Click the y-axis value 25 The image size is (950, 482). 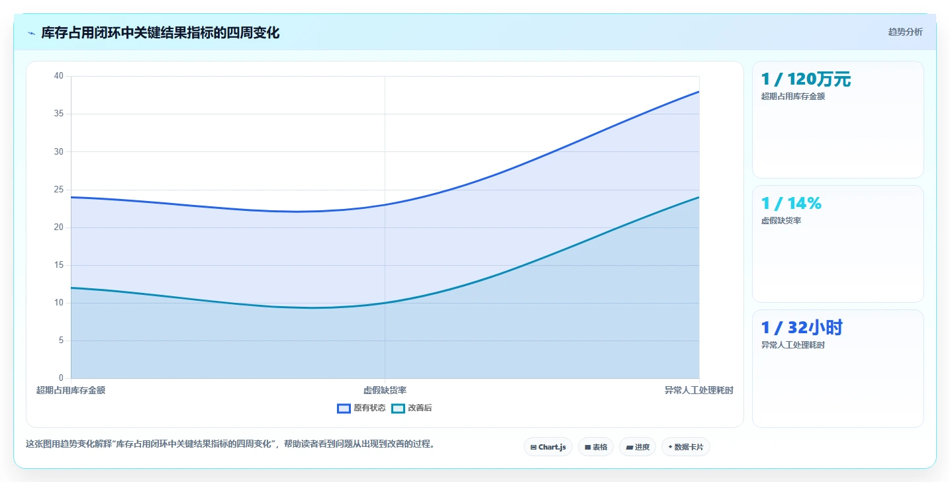point(59,190)
